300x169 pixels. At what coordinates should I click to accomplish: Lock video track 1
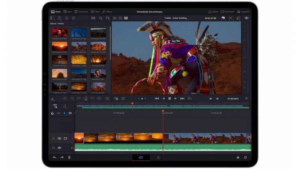point(54,138)
